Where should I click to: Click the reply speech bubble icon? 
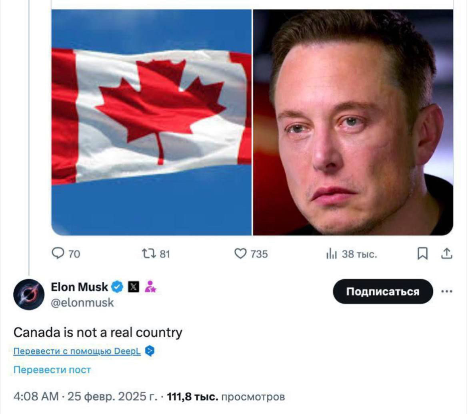pos(58,253)
